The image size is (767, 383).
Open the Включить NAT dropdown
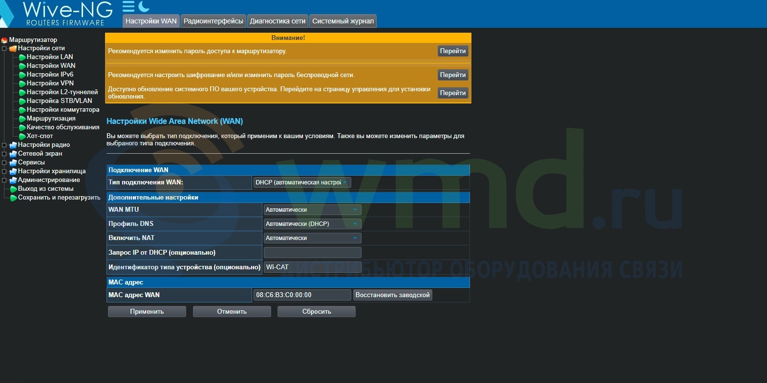[312, 238]
